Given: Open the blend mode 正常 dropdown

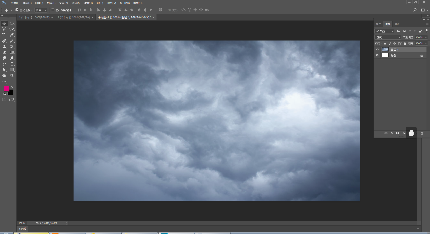Looking at the screenshot, I should 388,37.
